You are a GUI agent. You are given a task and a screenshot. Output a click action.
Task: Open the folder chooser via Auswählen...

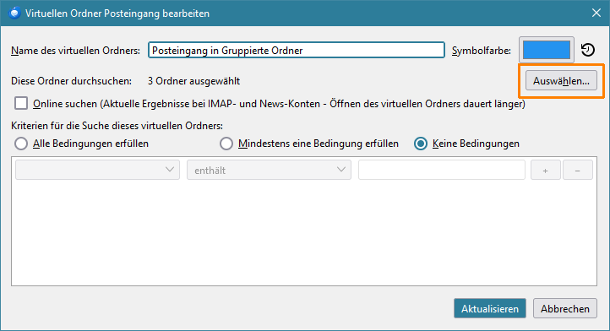pos(561,80)
